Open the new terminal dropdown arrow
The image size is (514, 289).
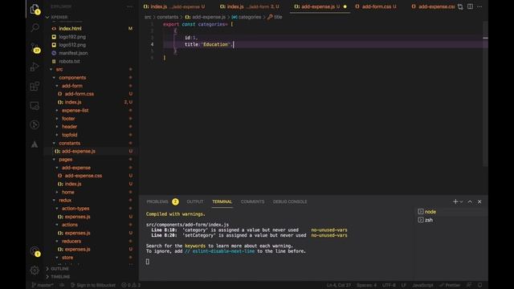pos(461,201)
